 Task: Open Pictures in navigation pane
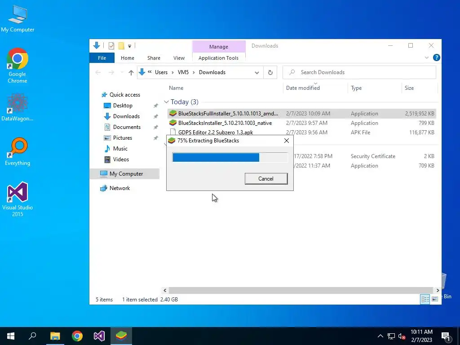122,138
